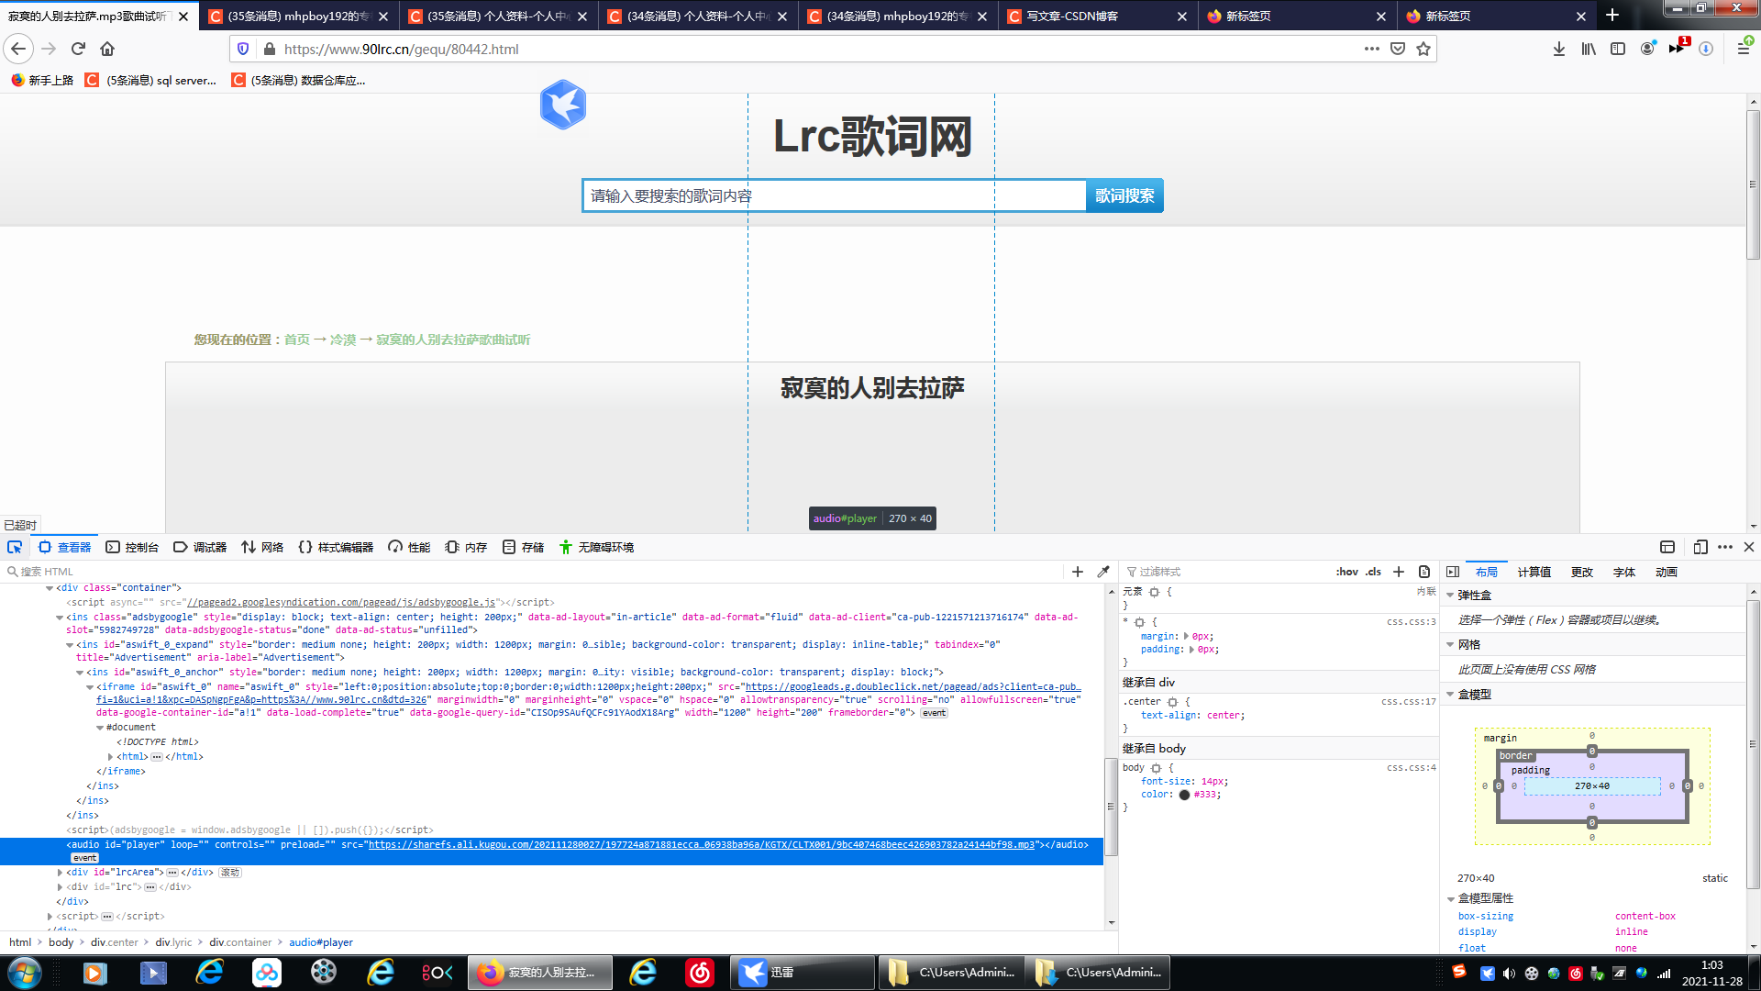Collapse the 盒模型 section
This screenshot has width=1761, height=991.
coord(1450,695)
